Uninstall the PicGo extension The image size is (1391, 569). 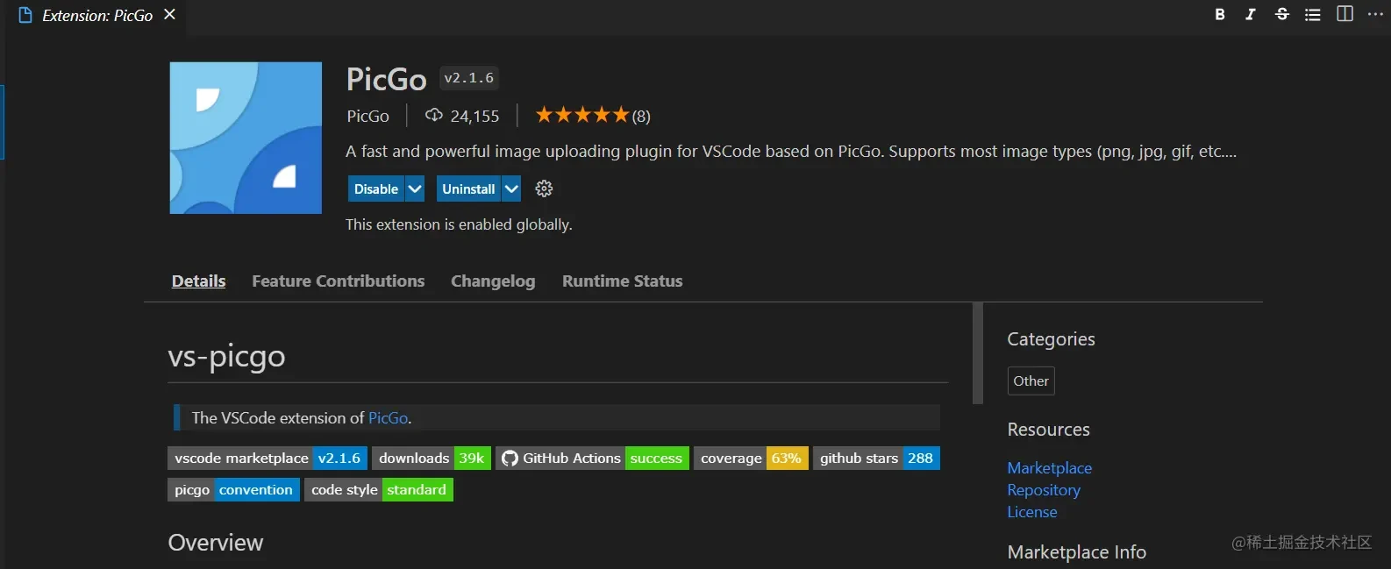(468, 188)
